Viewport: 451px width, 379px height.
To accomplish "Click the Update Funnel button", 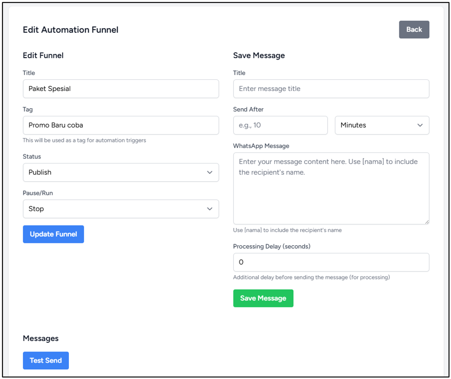I will pos(53,234).
